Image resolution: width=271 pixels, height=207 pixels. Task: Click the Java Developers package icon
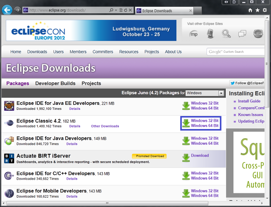tap(9, 141)
